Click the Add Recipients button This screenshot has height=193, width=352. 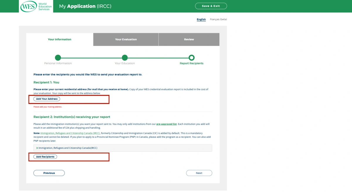point(45,157)
